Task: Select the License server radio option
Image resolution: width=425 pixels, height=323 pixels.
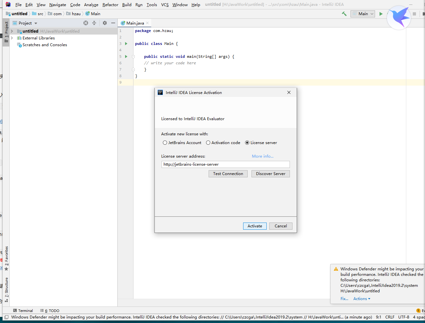Action: click(x=247, y=143)
